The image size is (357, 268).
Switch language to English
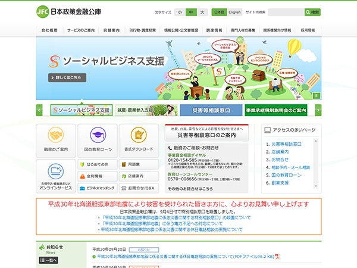[x=235, y=12]
